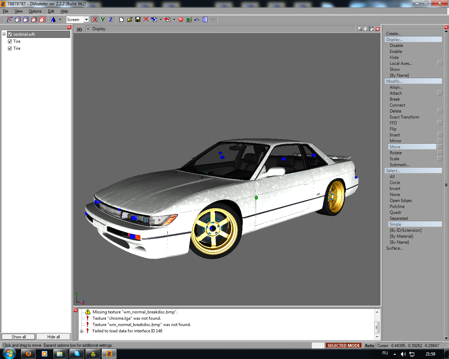Screen dimensions: 449x359
Task: Click the Windows Start orb
Action: pos(9,353)
